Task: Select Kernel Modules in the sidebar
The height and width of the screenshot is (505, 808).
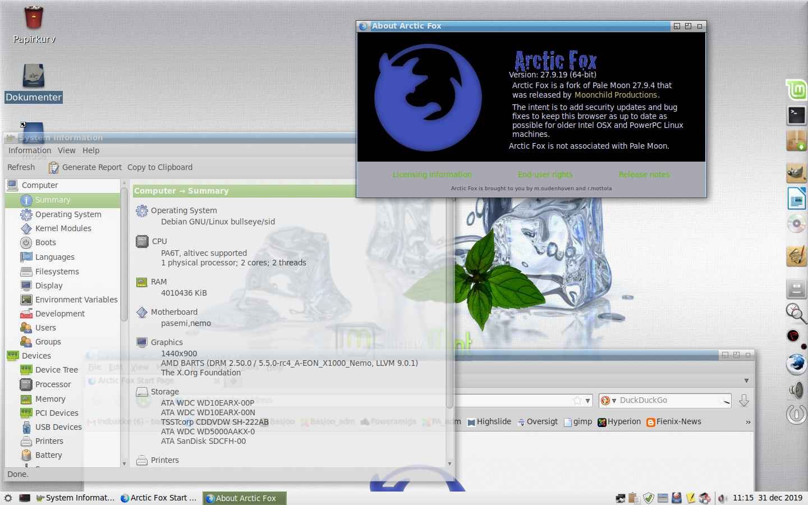Action: point(62,228)
